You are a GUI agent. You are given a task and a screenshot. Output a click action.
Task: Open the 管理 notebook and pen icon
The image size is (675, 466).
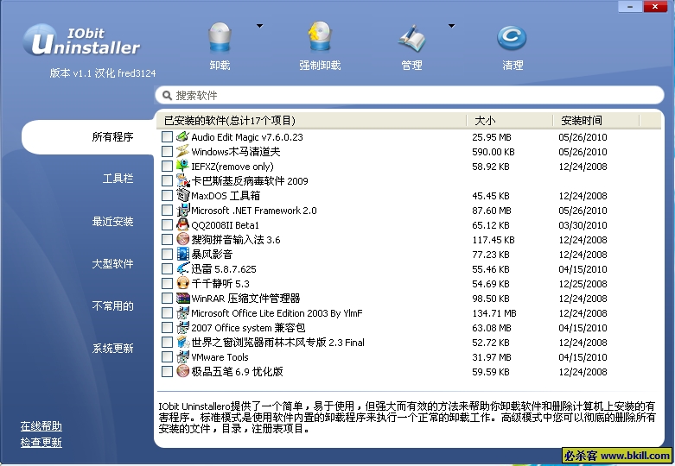(411, 39)
